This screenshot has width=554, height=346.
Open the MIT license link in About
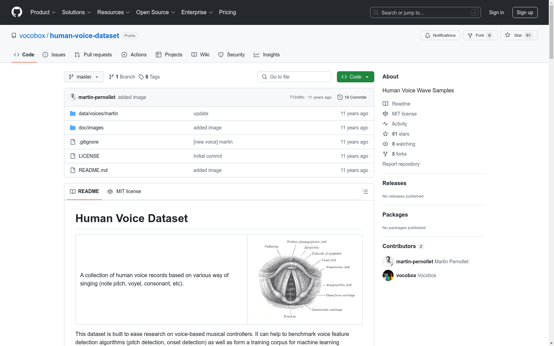[x=400, y=114]
